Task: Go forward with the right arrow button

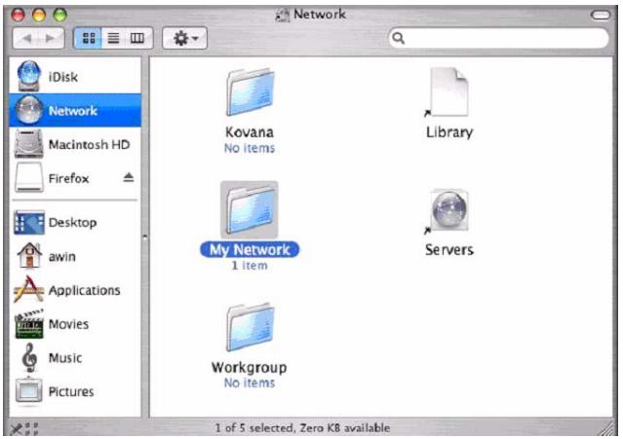Action: point(51,39)
